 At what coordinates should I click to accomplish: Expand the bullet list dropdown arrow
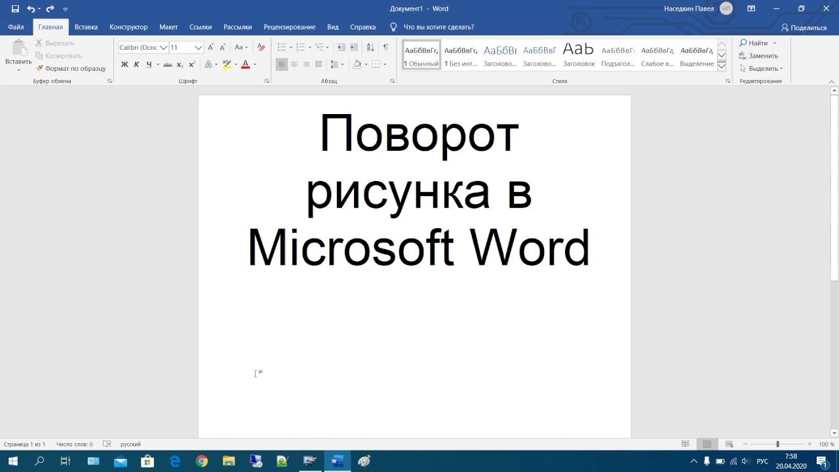tap(290, 47)
